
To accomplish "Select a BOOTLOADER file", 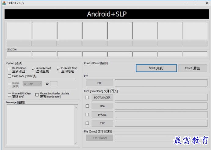I will [x=102, y=97].
